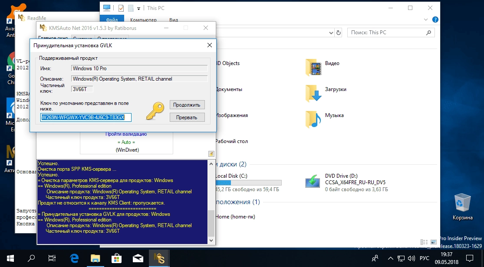The height and width of the screenshot is (267, 484).
Task: Select the Документы folder label
Action: click(x=229, y=89)
